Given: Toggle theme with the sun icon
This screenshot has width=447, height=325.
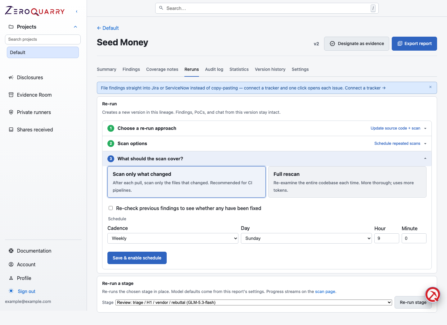Looking at the screenshot, I should coord(11,291).
